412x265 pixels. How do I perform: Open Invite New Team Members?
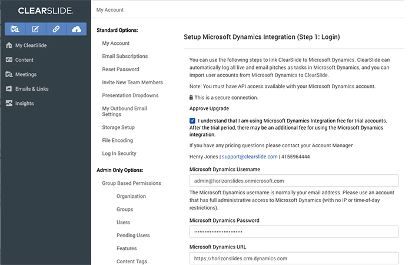[132, 82]
